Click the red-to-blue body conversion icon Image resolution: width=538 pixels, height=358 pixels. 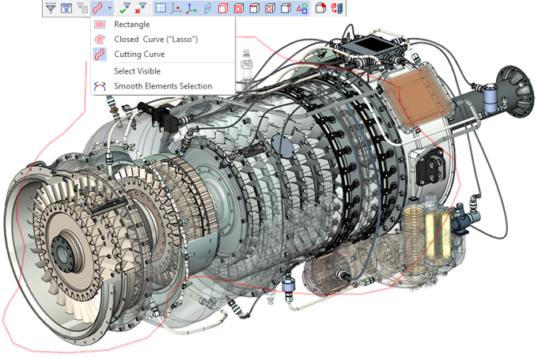[x=337, y=8]
